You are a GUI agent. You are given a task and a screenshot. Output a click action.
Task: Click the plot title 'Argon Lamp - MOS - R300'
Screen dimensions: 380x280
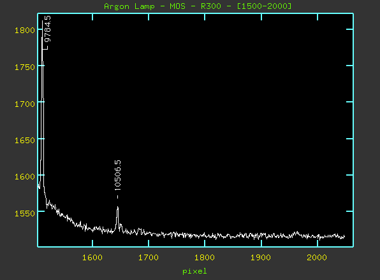[x=163, y=6]
